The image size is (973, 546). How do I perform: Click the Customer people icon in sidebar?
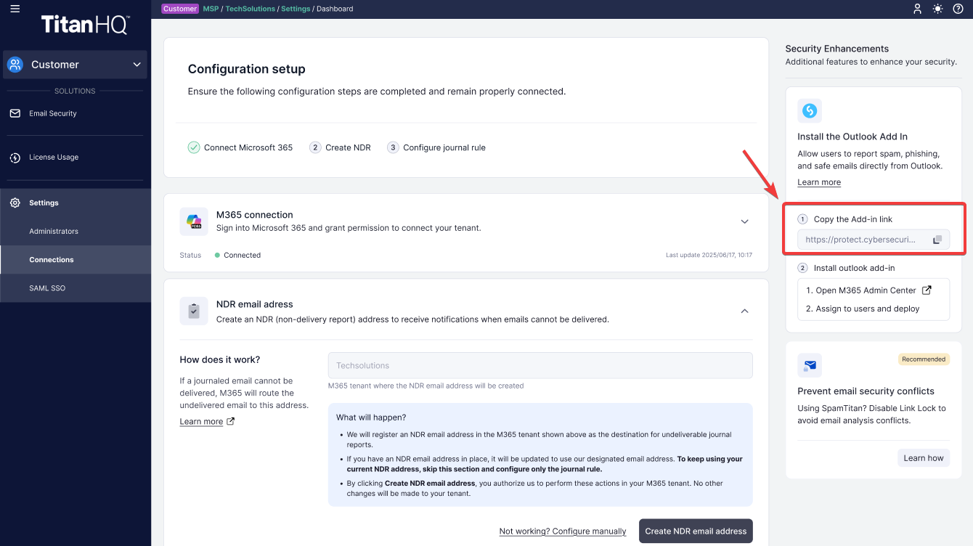click(x=15, y=65)
